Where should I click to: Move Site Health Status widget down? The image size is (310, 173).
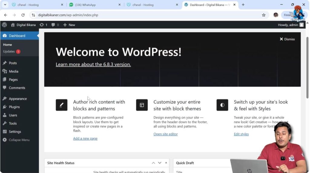(x=160, y=163)
